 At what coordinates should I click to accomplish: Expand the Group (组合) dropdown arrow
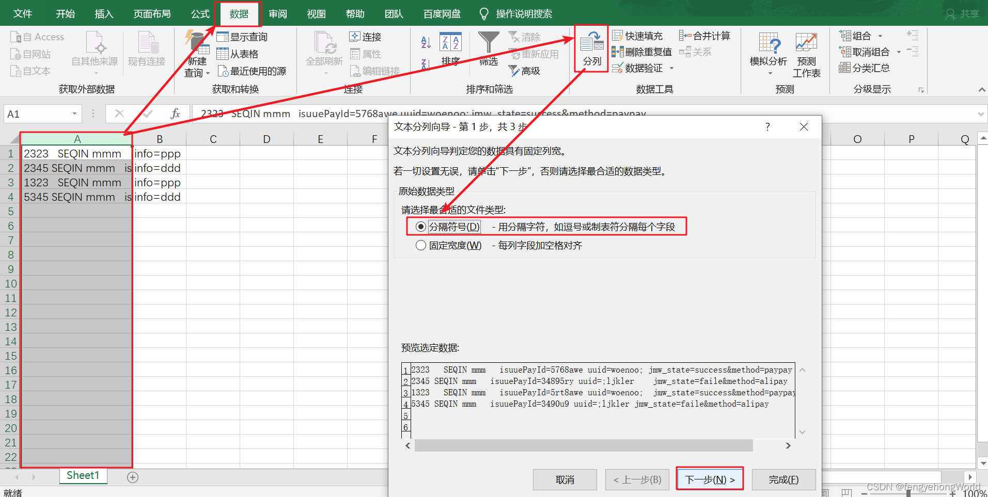click(x=880, y=36)
